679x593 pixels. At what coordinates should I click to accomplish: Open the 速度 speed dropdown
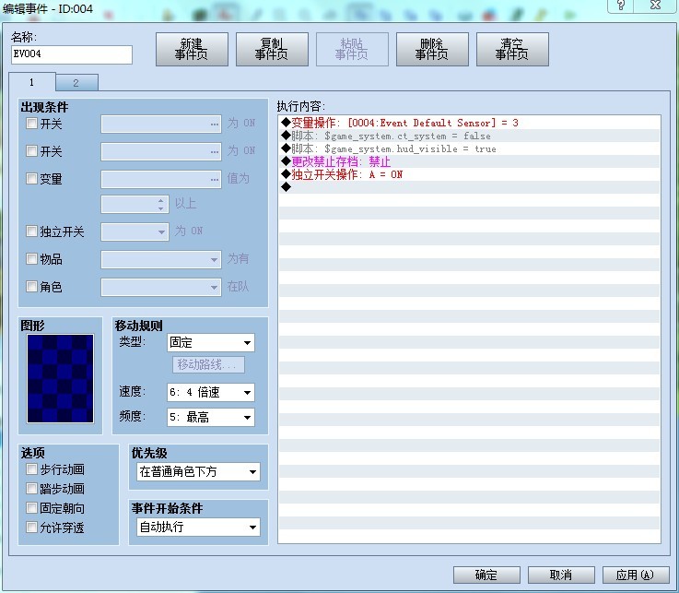click(210, 392)
